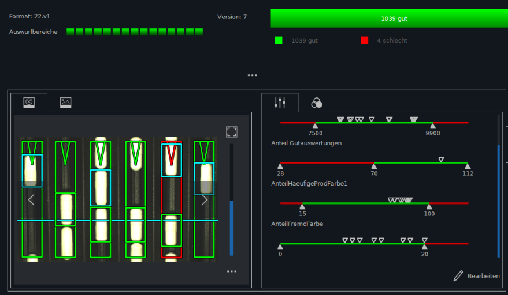Click the Bearbeiten edit label
This screenshot has height=295, width=508.
pyautogui.click(x=484, y=276)
